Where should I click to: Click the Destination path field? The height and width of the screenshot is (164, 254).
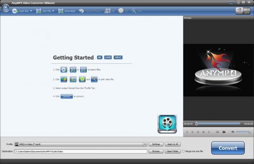[x=81, y=152]
